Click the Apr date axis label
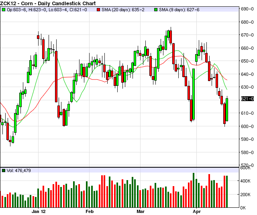Image resolution: width=257 pixels, height=215 pixels. pyautogui.click(x=197, y=211)
